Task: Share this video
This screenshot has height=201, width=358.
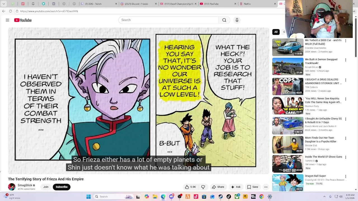Action: [x=218, y=187]
